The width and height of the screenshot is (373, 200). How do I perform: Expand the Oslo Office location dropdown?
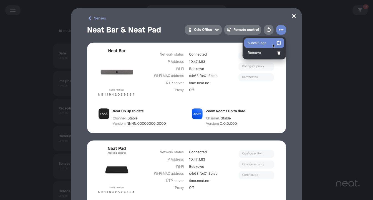pyautogui.click(x=217, y=30)
